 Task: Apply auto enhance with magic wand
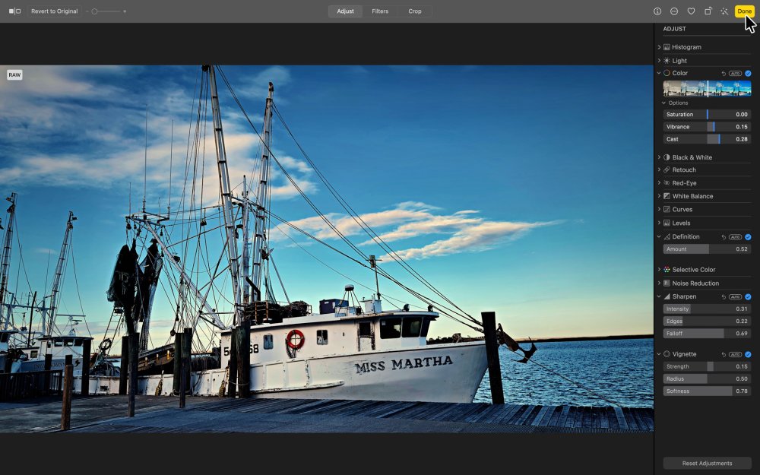pyautogui.click(x=724, y=11)
